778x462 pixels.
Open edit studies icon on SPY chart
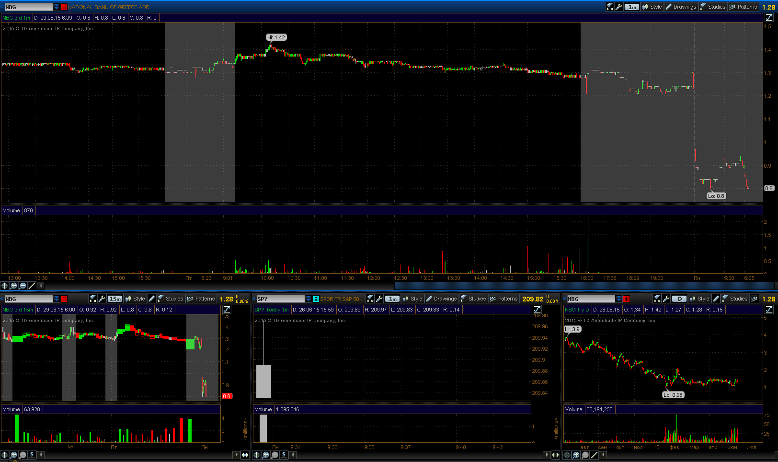point(370,299)
